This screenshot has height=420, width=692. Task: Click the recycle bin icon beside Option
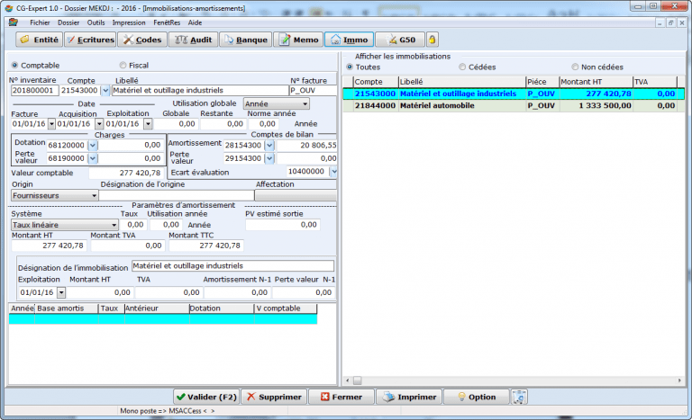[519, 398]
